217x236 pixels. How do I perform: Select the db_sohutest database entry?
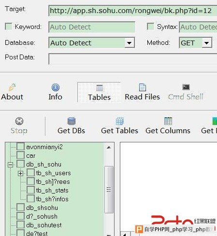tap(44, 225)
